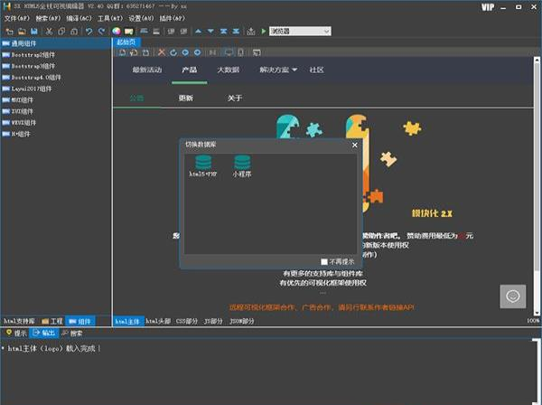Click 社区 in page navigation
542x405 pixels.
tap(316, 70)
